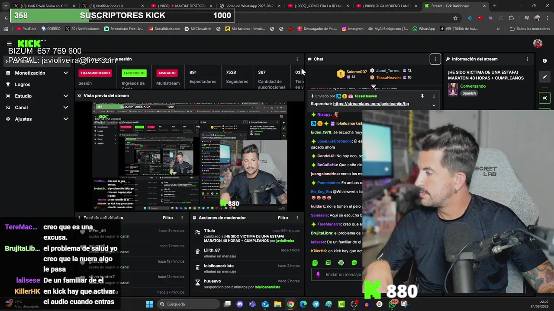Screen dimensions: 554x311
Task: Open the Chat panel three-dot options
Action: pyautogui.click(x=435, y=59)
